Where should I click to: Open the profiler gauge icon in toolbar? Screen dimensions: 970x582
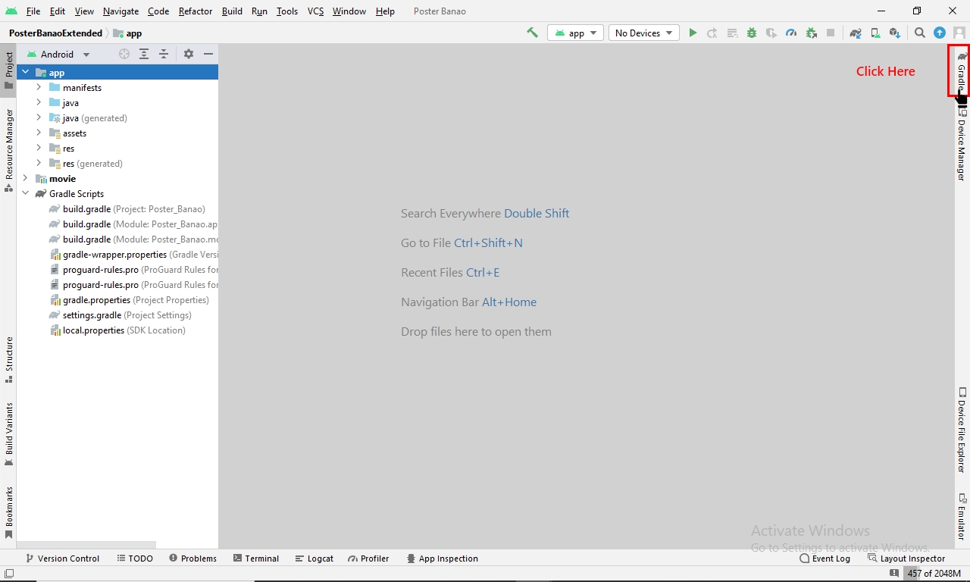tap(791, 33)
